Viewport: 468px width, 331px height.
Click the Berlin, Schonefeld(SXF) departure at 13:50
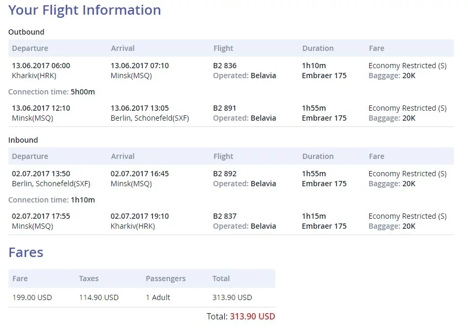[x=51, y=184]
